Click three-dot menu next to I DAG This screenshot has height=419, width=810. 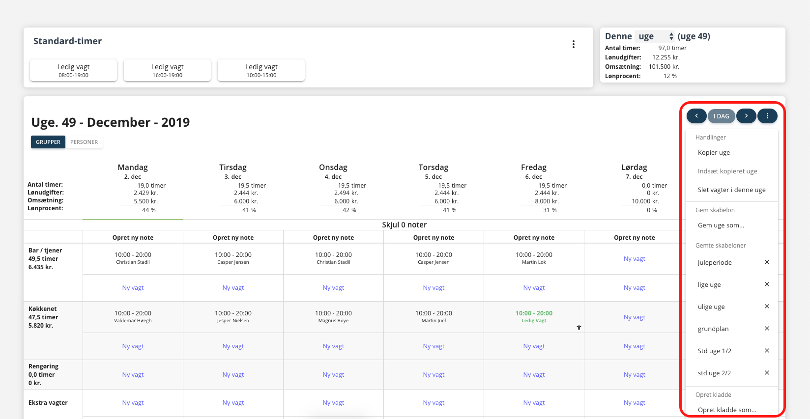(767, 116)
